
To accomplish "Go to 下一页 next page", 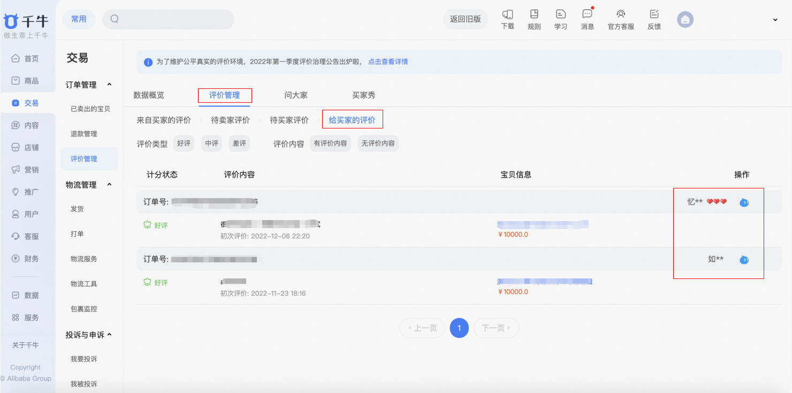I will pos(496,328).
